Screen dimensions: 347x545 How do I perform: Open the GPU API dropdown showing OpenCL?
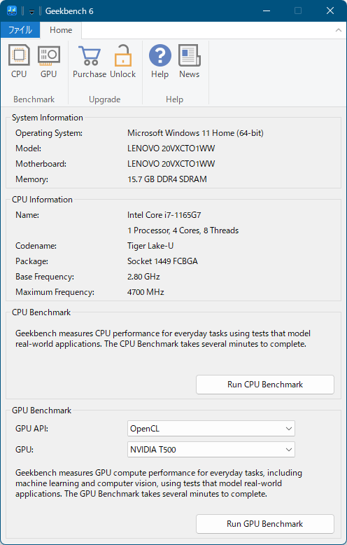211,429
